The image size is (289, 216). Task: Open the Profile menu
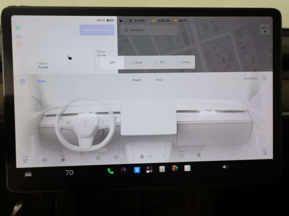tap(137, 21)
